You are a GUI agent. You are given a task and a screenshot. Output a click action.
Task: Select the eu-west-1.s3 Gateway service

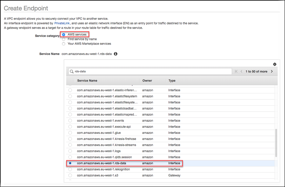point(70,175)
